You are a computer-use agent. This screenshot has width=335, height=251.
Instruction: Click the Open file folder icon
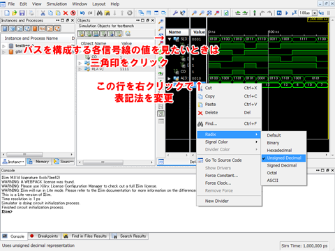(x=15, y=13)
